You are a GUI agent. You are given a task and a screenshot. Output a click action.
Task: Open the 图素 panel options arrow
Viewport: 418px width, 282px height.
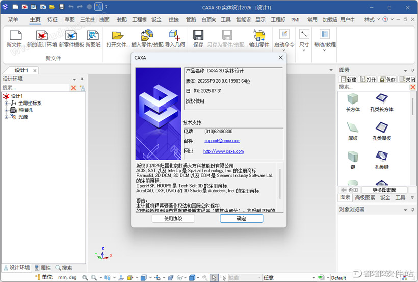pyautogui.click(x=405, y=71)
